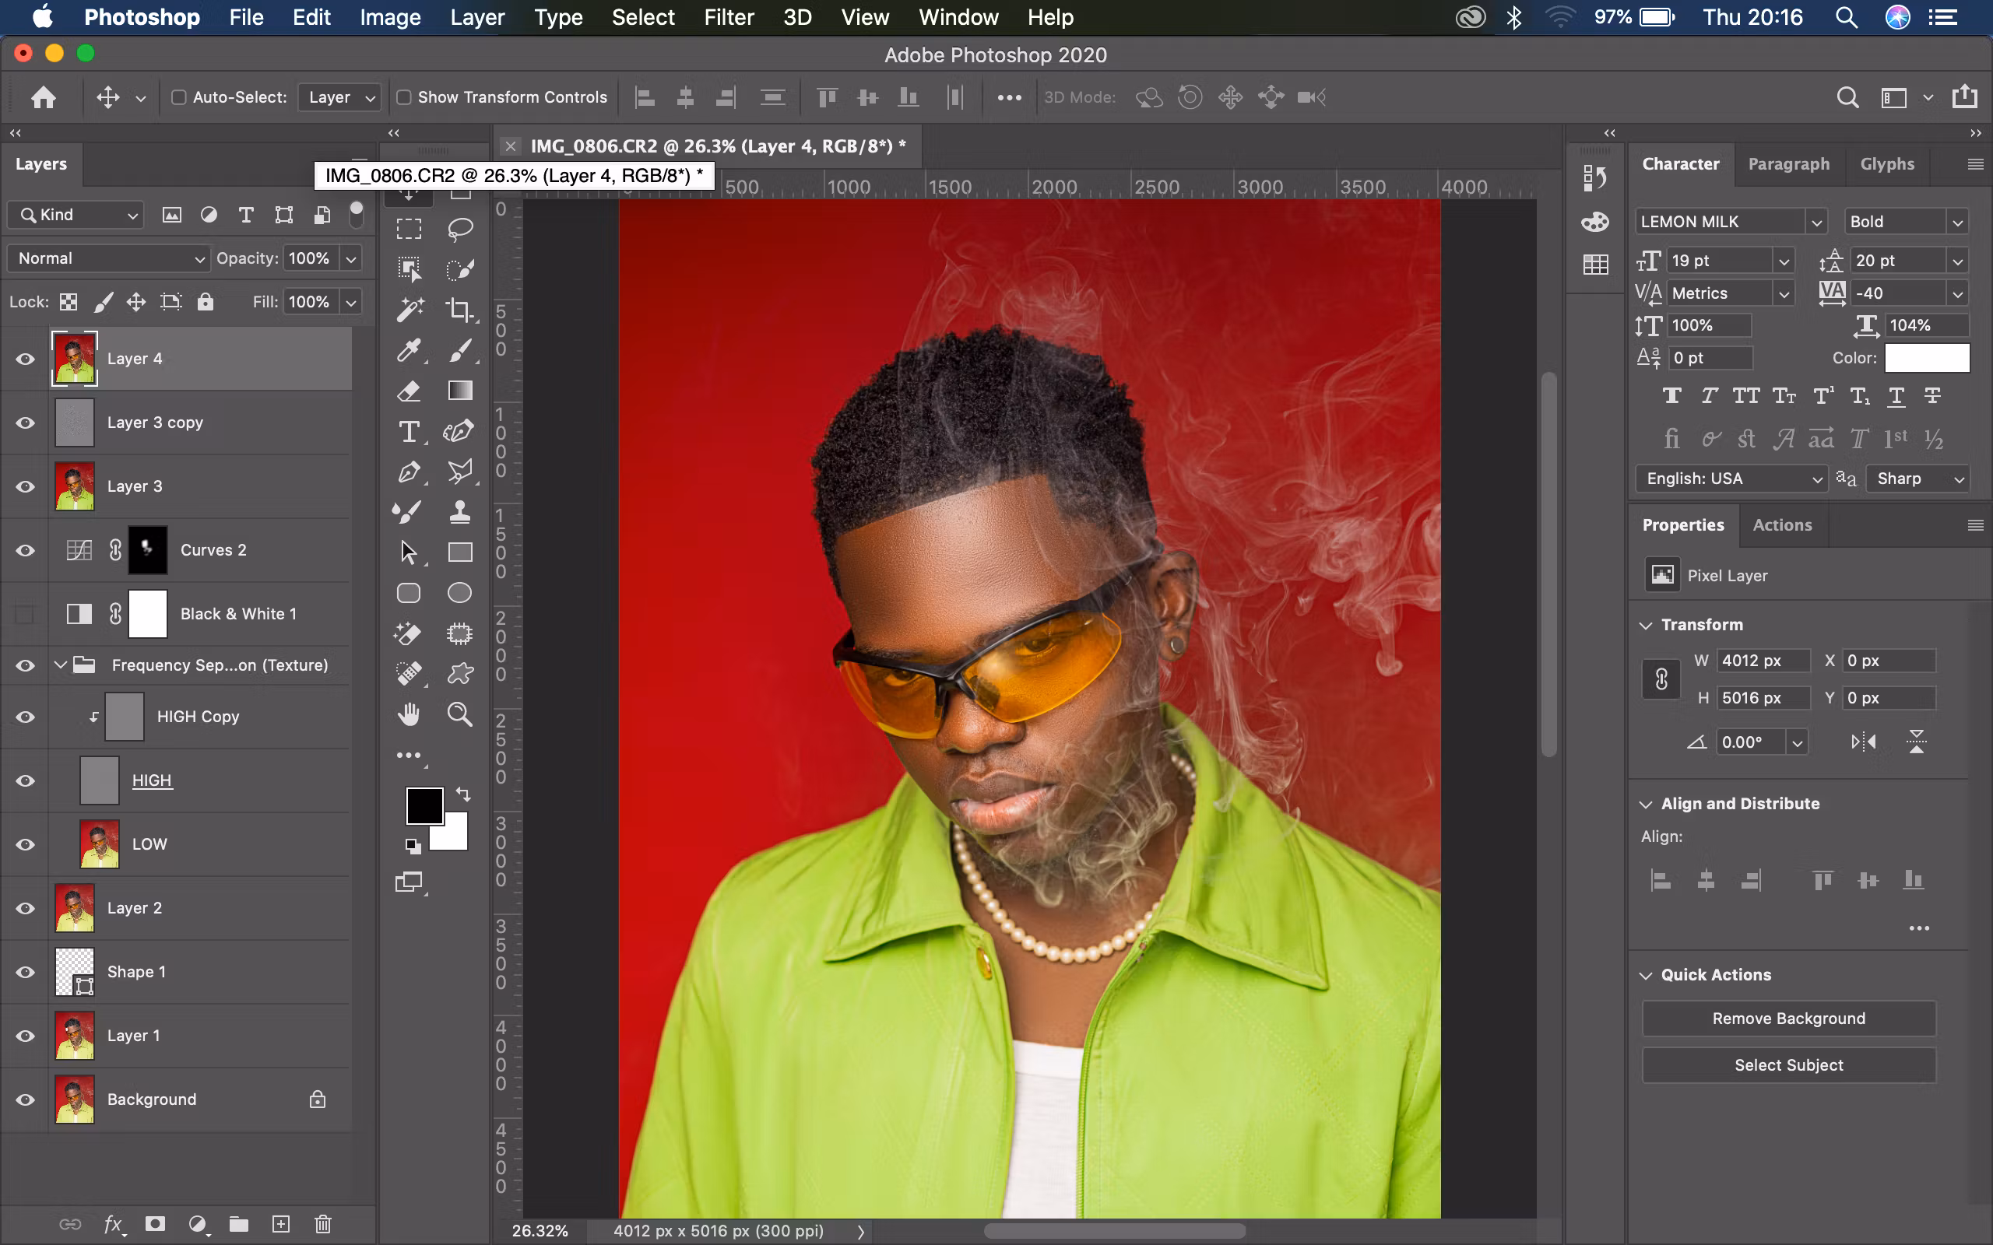
Task: Select the Crop tool
Action: [459, 310]
